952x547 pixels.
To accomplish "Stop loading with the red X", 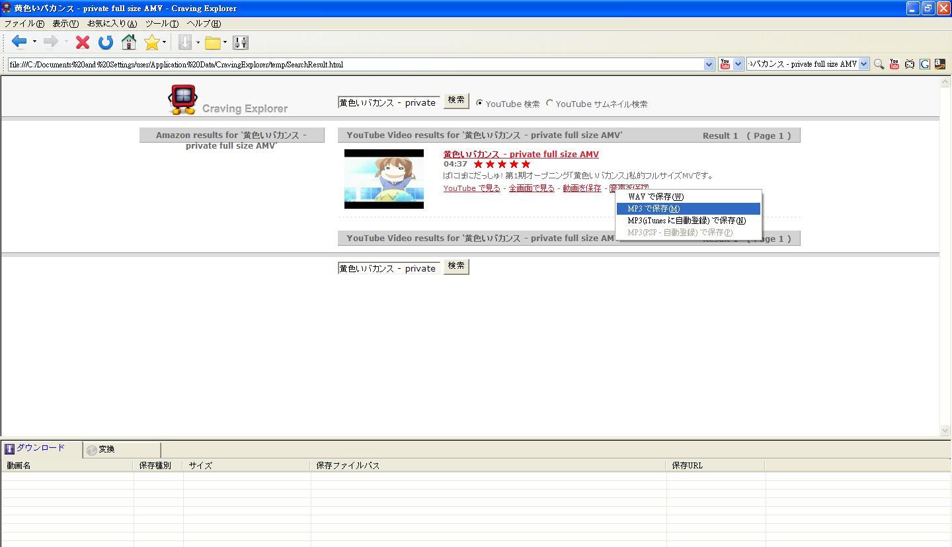I will pos(83,42).
